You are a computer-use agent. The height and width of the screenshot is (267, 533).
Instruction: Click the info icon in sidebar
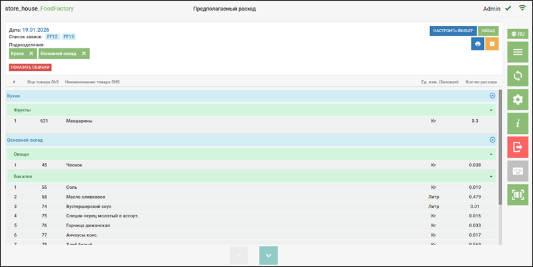[517, 123]
